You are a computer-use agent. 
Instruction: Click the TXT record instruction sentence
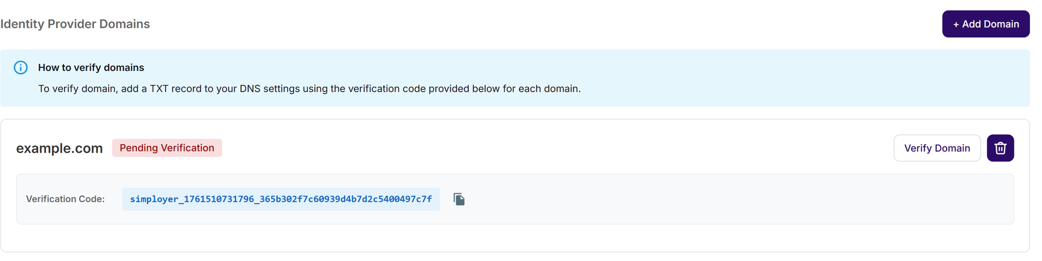309,89
